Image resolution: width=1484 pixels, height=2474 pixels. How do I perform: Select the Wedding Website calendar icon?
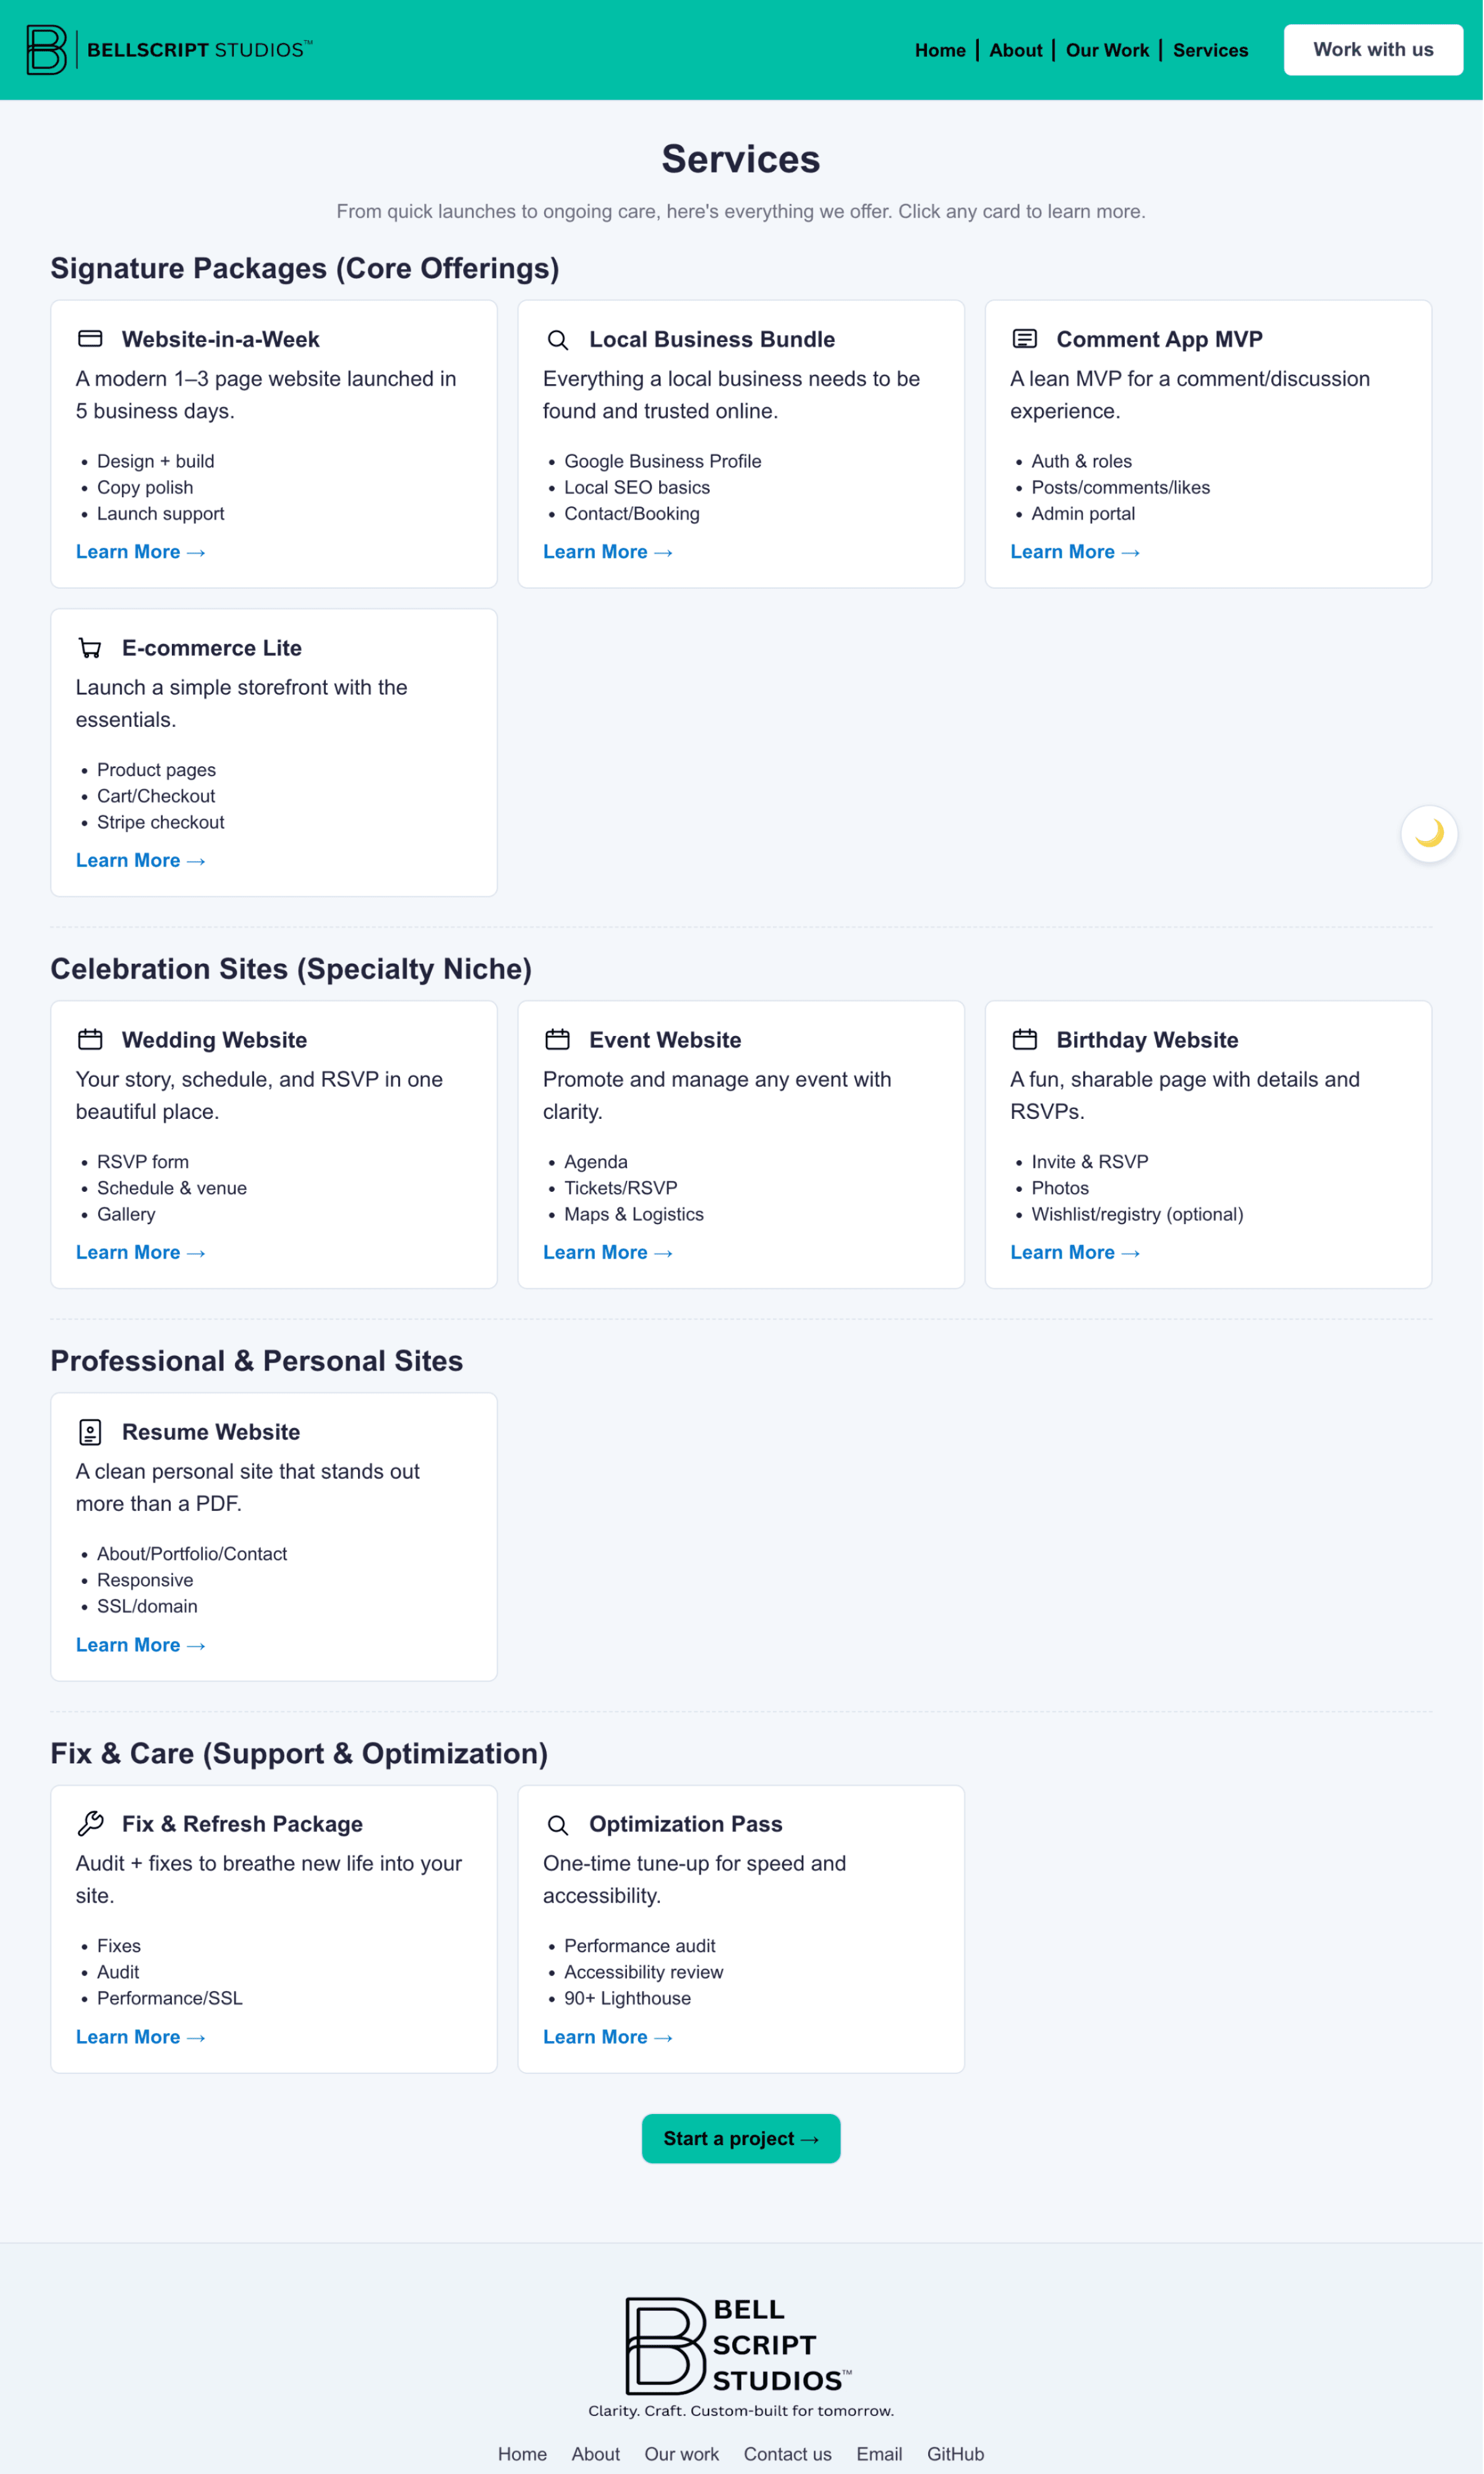(90, 1040)
